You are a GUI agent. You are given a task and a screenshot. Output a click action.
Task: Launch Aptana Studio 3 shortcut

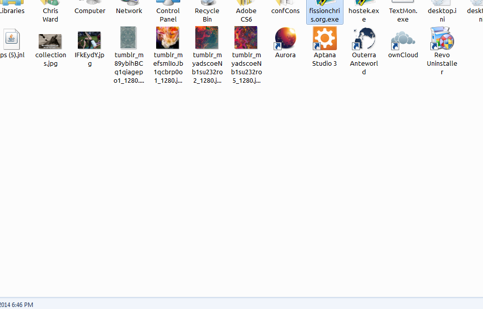tap(324, 39)
